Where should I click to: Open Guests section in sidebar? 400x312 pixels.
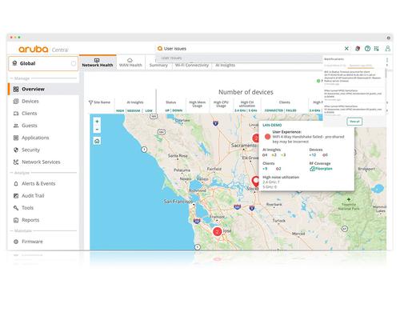coord(43,126)
